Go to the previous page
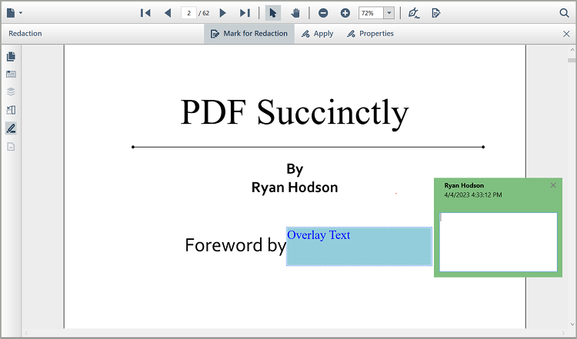The image size is (577, 339). point(168,13)
